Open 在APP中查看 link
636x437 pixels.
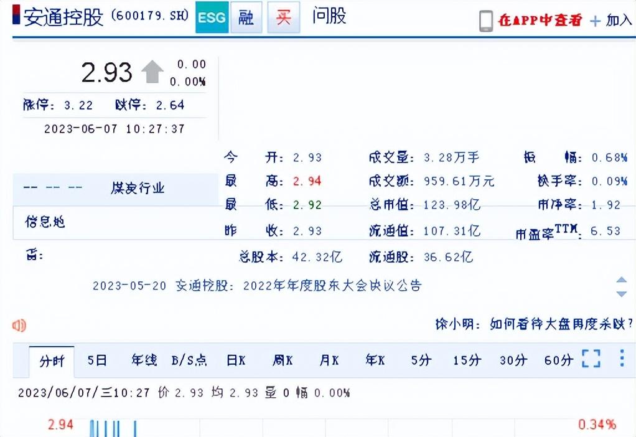(540, 20)
